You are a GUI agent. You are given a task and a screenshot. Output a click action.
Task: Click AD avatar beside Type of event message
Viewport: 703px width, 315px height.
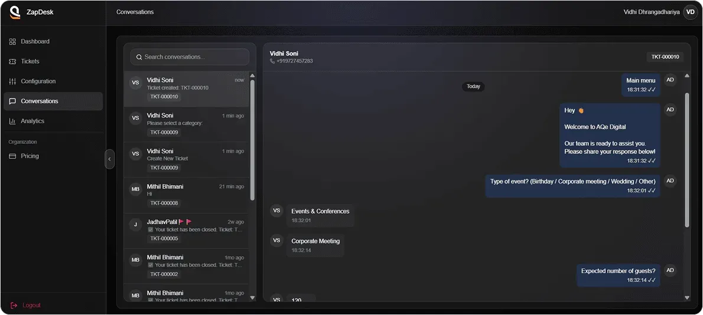click(671, 181)
